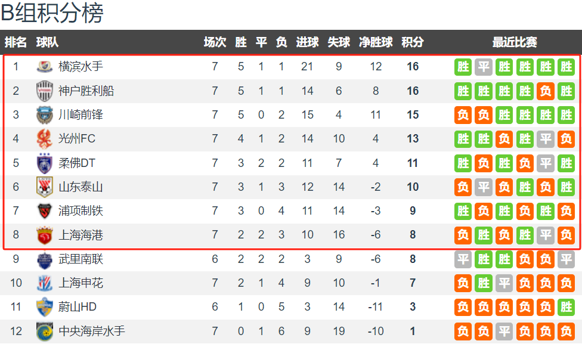Sort table by the 积分 column header
The width and height of the screenshot is (582, 347).
tap(413, 42)
